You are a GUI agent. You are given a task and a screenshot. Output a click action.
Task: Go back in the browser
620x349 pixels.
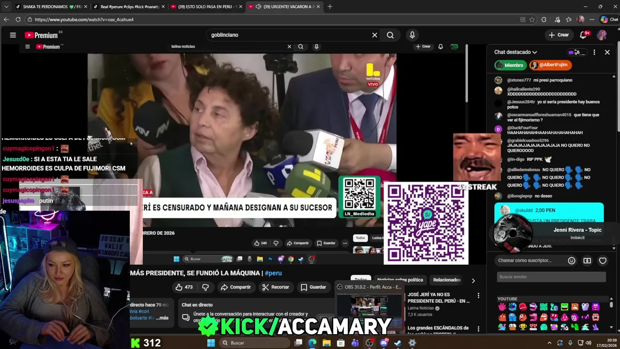(x=6, y=19)
